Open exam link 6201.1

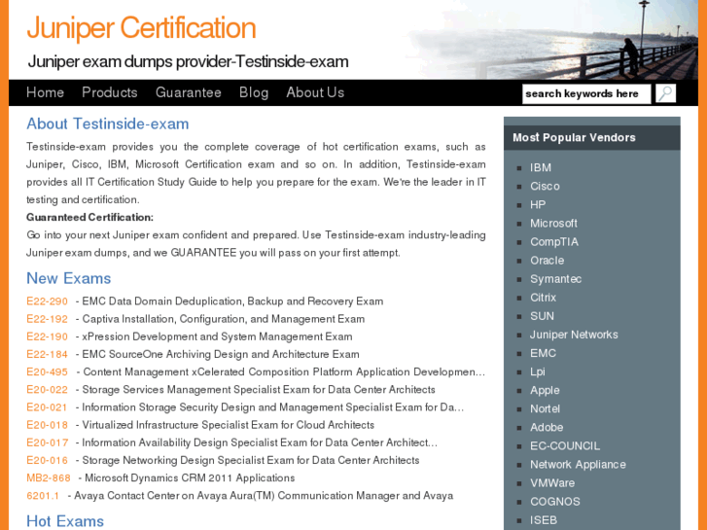(43, 496)
